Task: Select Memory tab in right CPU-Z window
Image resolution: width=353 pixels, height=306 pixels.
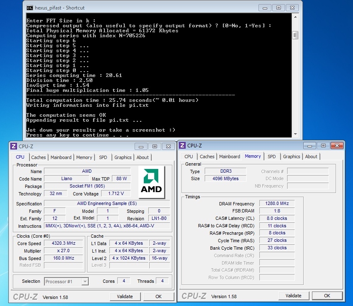Action: point(253,156)
